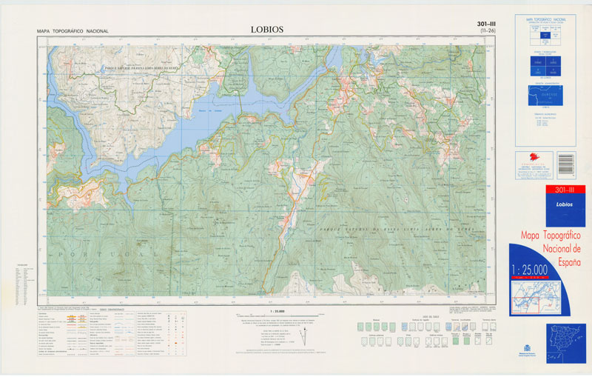
Task: Click the "(11-26)" sheet reference
Action: 488,30
